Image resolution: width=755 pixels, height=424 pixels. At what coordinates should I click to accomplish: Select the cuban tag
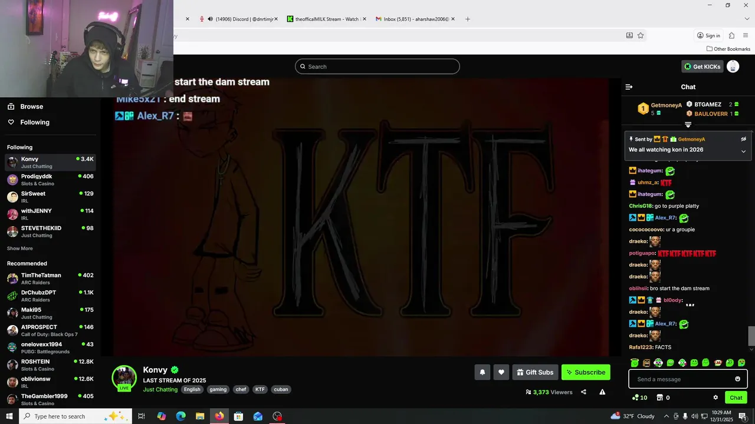coord(281,389)
